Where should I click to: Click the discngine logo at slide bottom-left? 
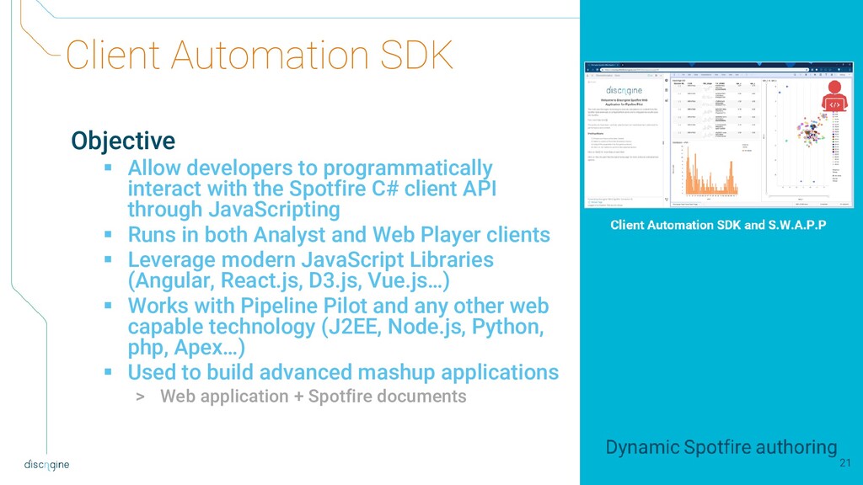point(47,465)
